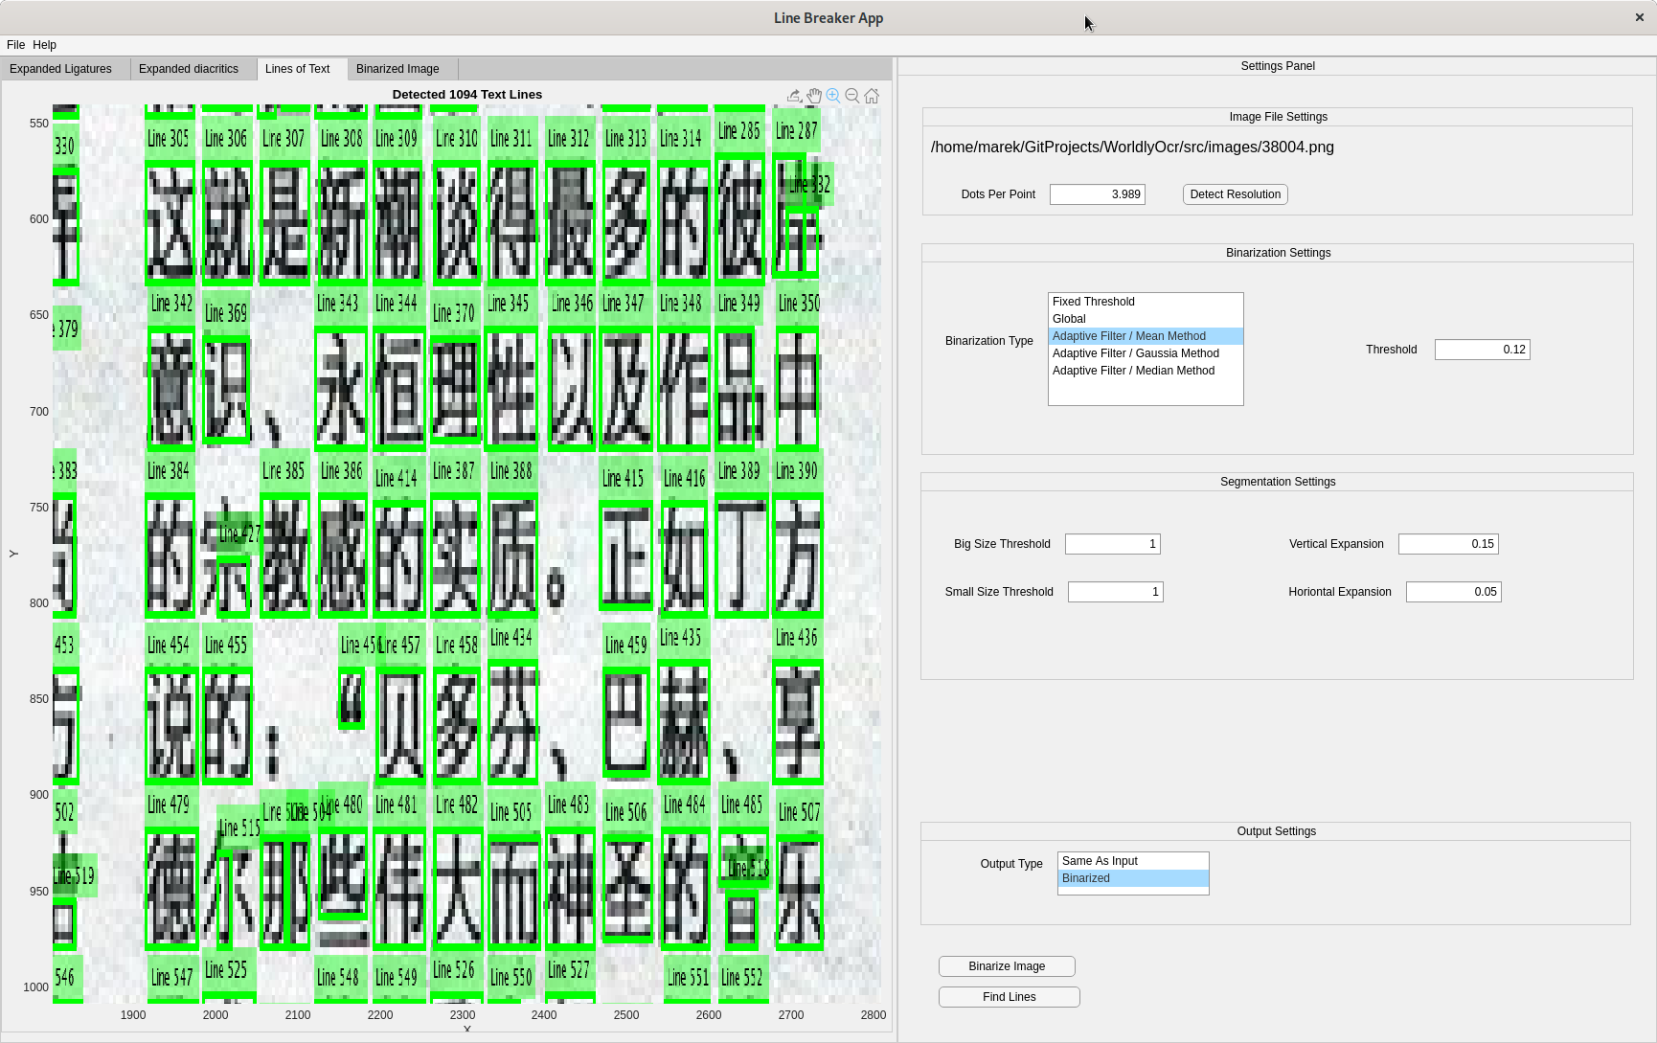Click the Line 346 label
The height and width of the screenshot is (1043, 1657).
[572, 304]
